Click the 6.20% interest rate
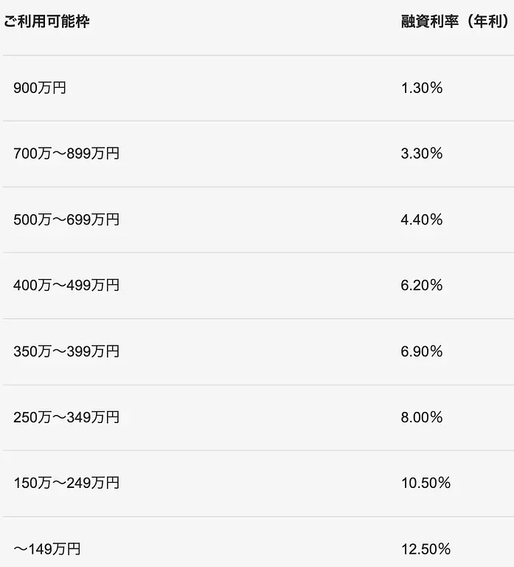This screenshot has height=567, width=514. tap(422, 286)
